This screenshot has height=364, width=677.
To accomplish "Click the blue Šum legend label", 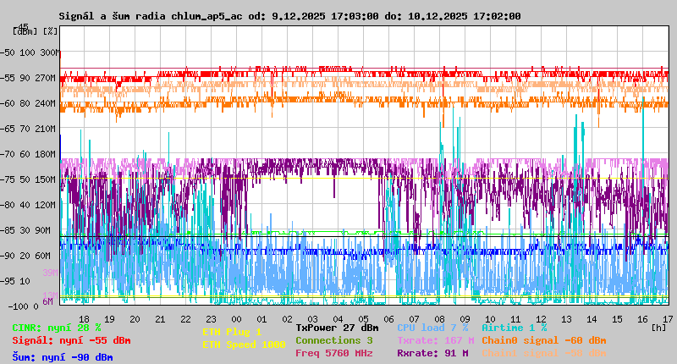I will [63, 357].
